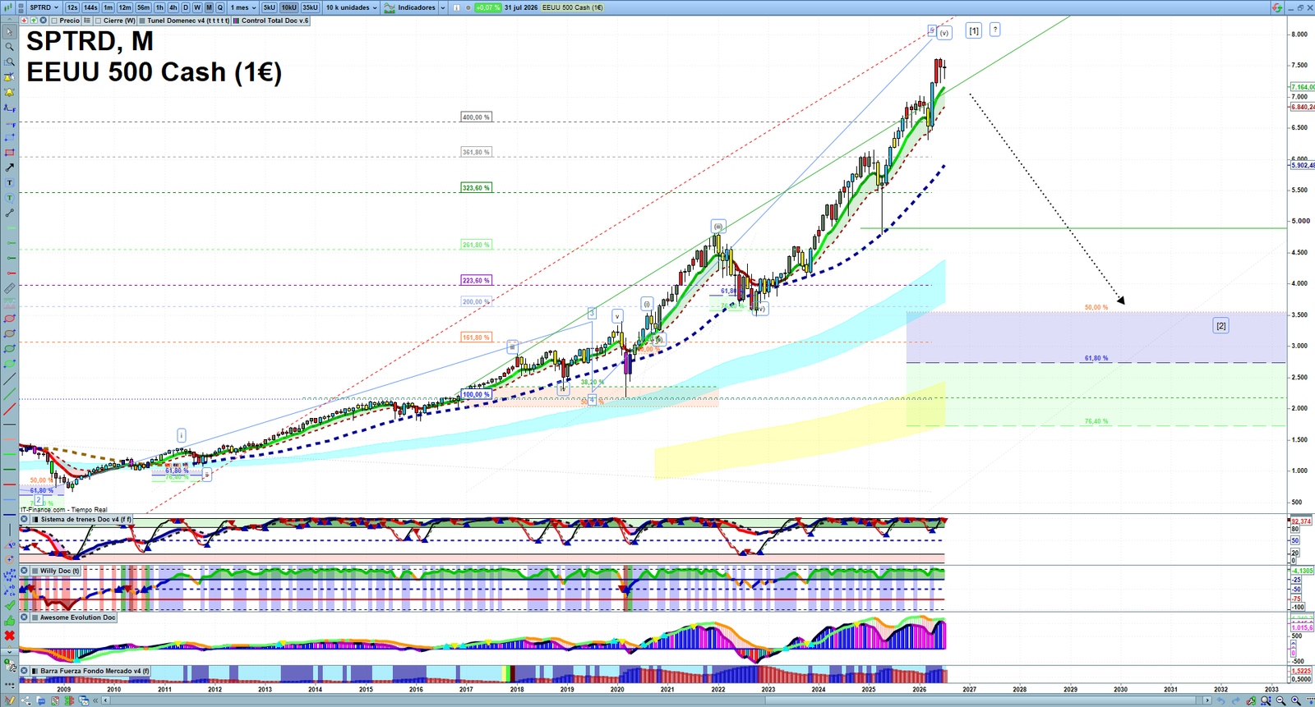The image size is (1315, 707).
Task: Click the double-left chevron in bottom bar
Action: [96, 700]
